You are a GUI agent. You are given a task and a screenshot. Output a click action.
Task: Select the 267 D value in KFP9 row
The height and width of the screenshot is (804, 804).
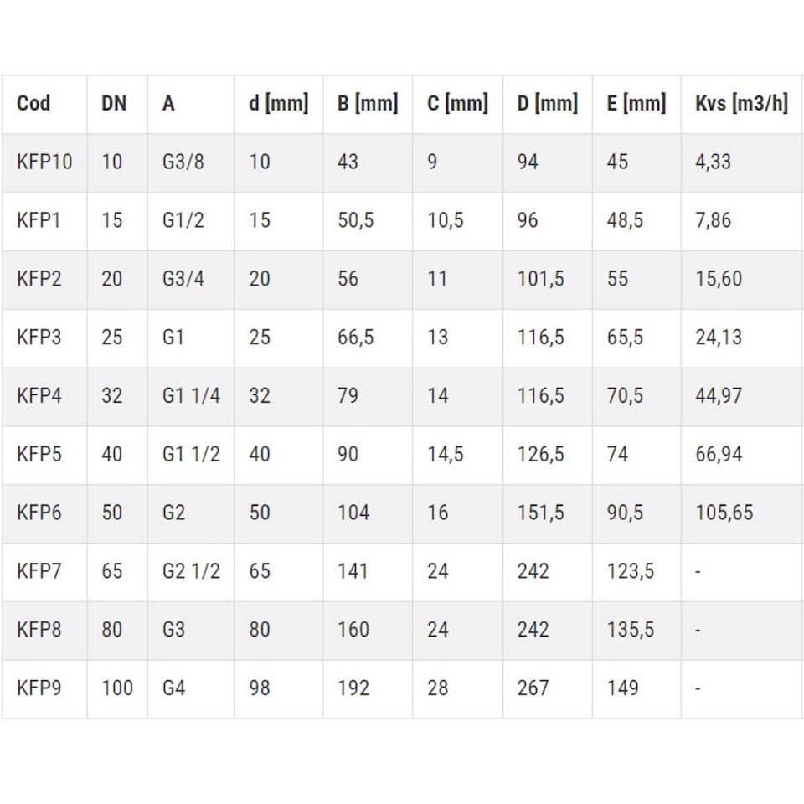pos(533,688)
